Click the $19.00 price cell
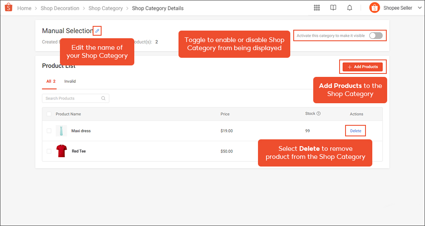 coord(227,131)
